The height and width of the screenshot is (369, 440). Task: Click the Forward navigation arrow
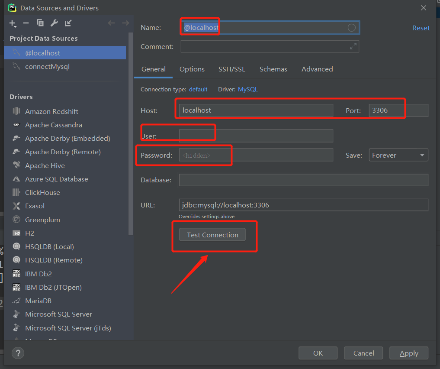125,23
